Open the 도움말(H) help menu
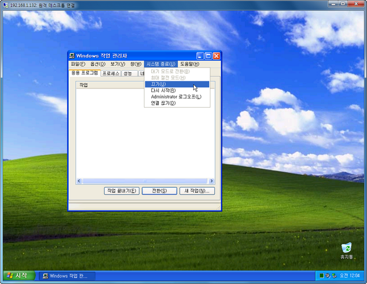 click(x=190, y=64)
